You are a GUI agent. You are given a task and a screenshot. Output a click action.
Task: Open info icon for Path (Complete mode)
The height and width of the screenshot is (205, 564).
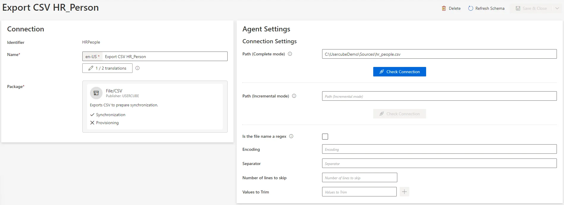pyautogui.click(x=290, y=54)
